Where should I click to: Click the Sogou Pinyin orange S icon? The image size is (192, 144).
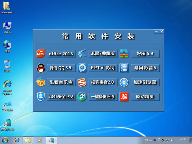pyautogui.click(x=82, y=82)
